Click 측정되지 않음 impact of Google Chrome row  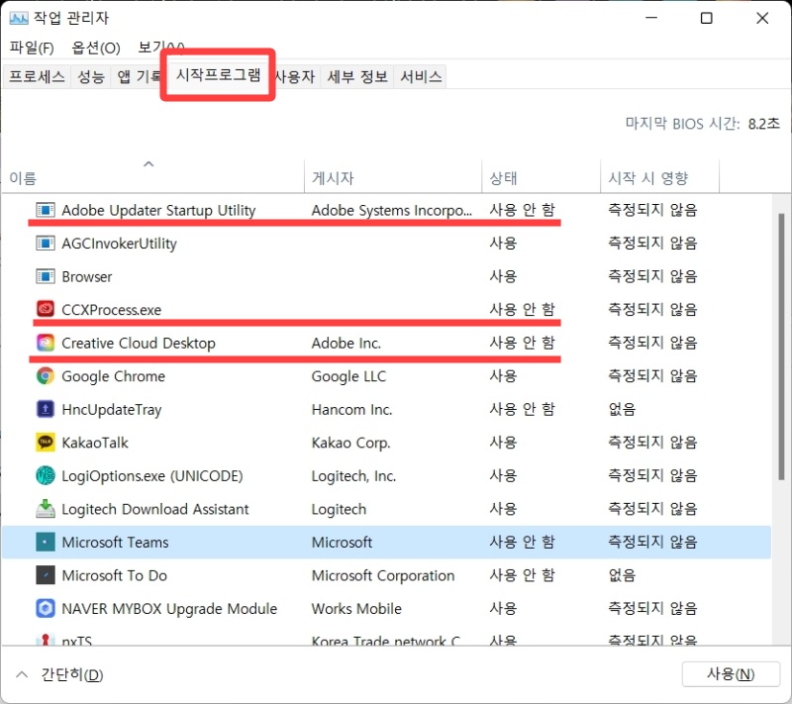point(652,375)
